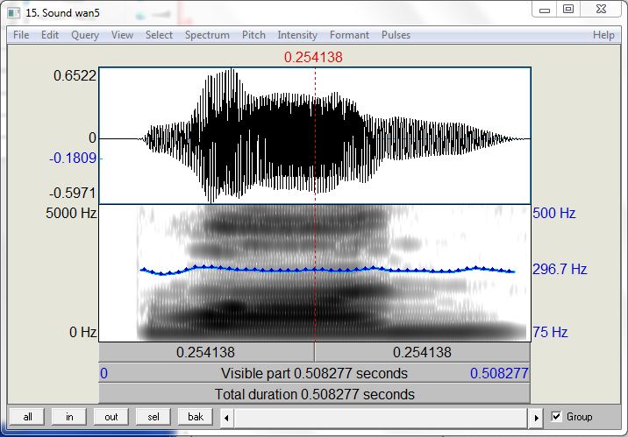The width and height of the screenshot is (628, 437).
Task: Click the pitch contour's first blue point
Action: (143, 270)
